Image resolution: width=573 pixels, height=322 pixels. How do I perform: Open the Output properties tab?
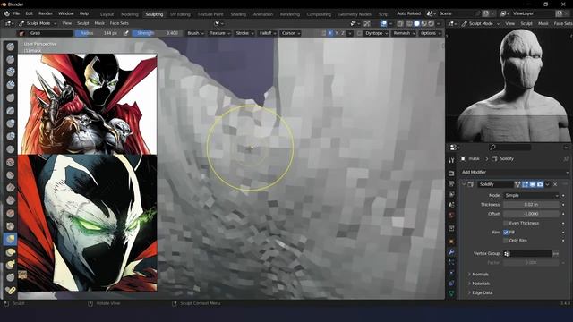point(451,183)
